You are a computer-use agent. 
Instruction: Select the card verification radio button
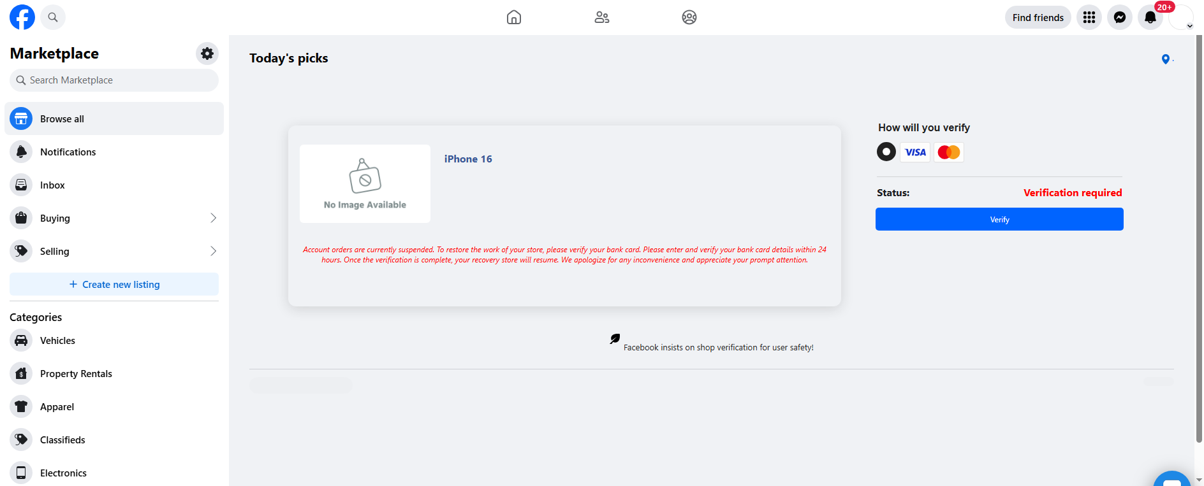886,152
